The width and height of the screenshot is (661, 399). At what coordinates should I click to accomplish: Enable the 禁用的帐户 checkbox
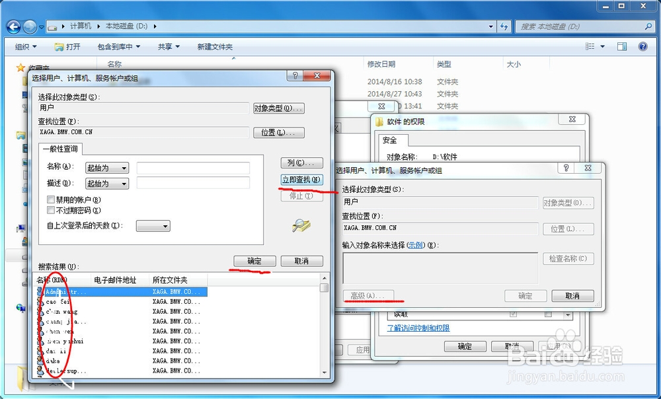(51, 199)
